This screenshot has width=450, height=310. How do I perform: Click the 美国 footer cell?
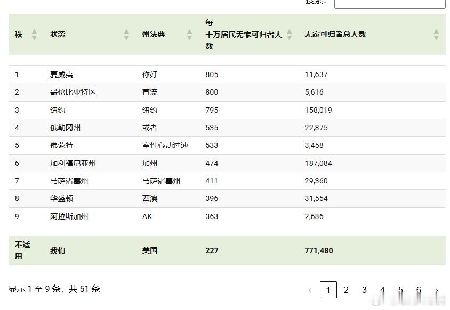pyautogui.click(x=150, y=250)
